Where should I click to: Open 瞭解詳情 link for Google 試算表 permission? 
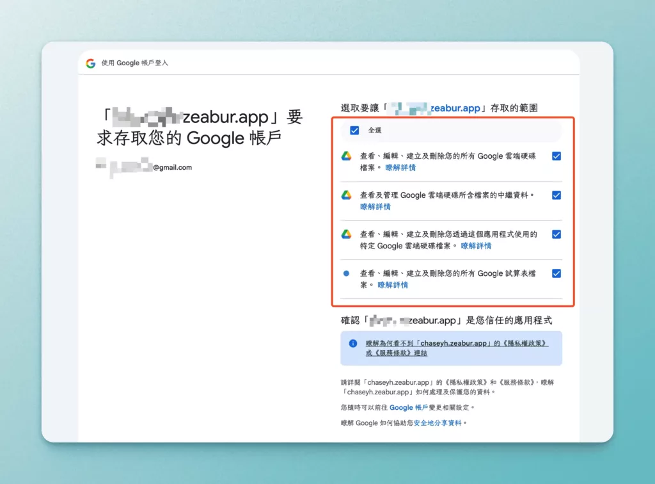tap(393, 285)
